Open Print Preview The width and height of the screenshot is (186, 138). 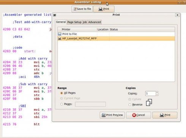coord(112,115)
